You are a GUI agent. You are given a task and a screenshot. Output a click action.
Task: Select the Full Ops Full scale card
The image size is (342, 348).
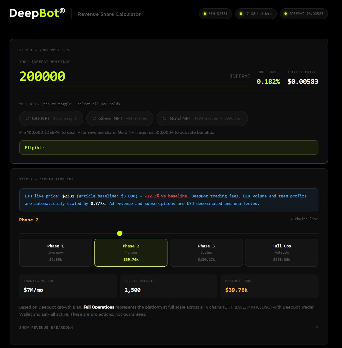click(x=282, y=253)
